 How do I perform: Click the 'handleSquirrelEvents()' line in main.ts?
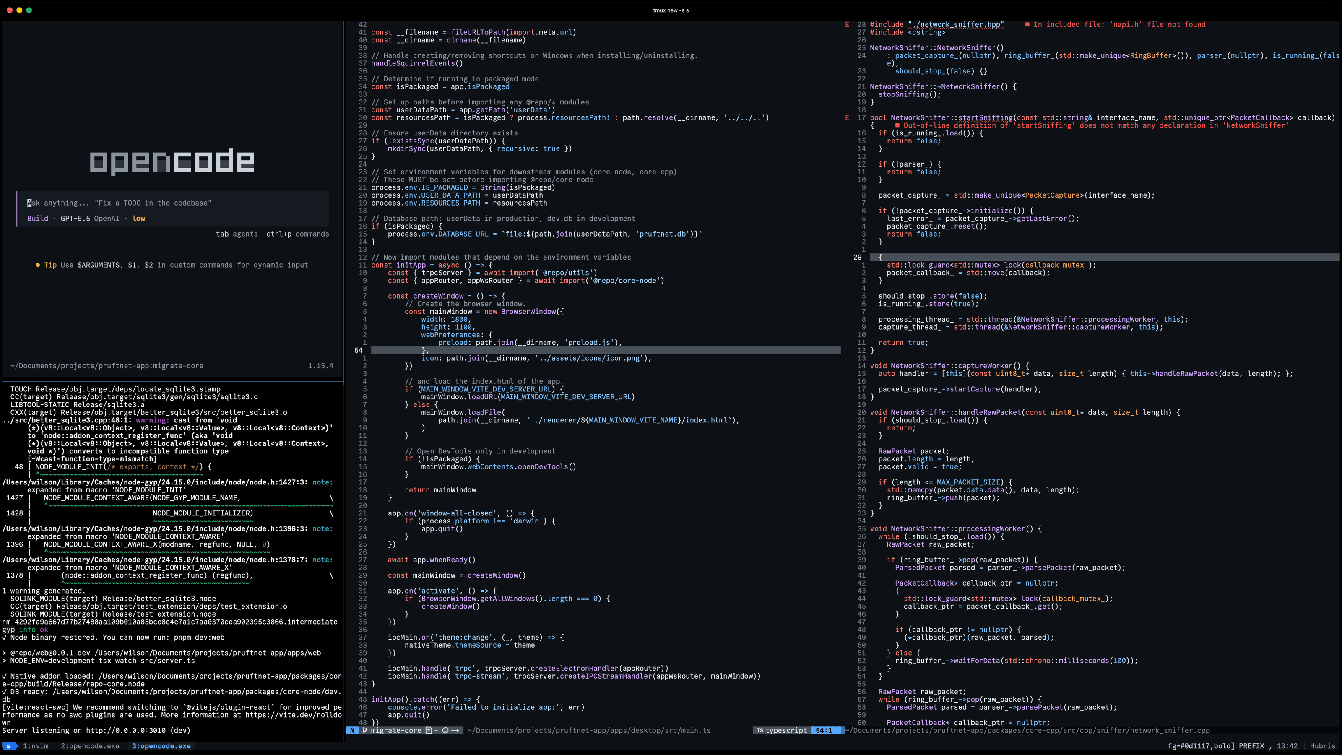tap(417, 64)
